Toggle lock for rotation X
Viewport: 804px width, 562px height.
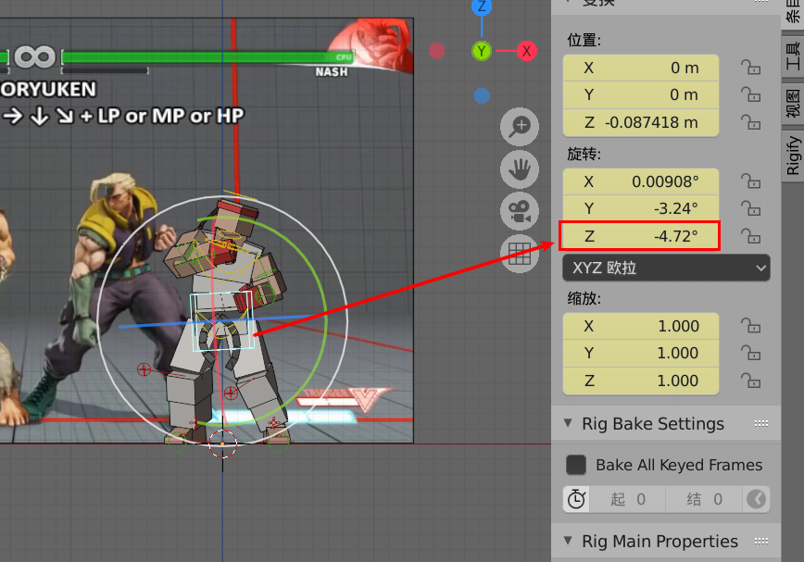[750, 181]
